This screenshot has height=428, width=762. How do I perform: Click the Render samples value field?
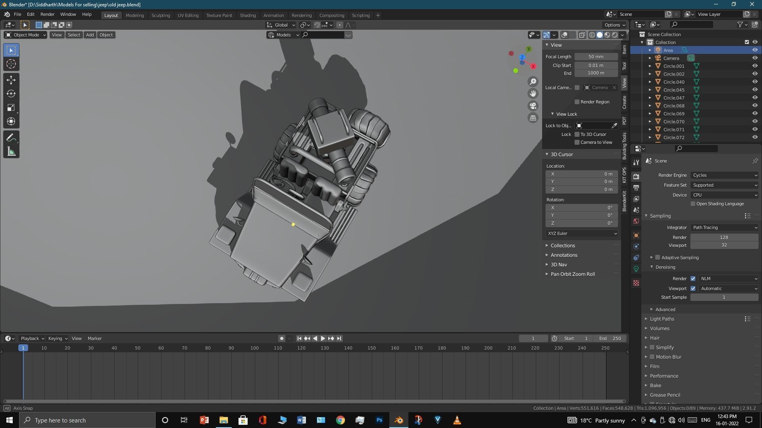coord(724,237)
